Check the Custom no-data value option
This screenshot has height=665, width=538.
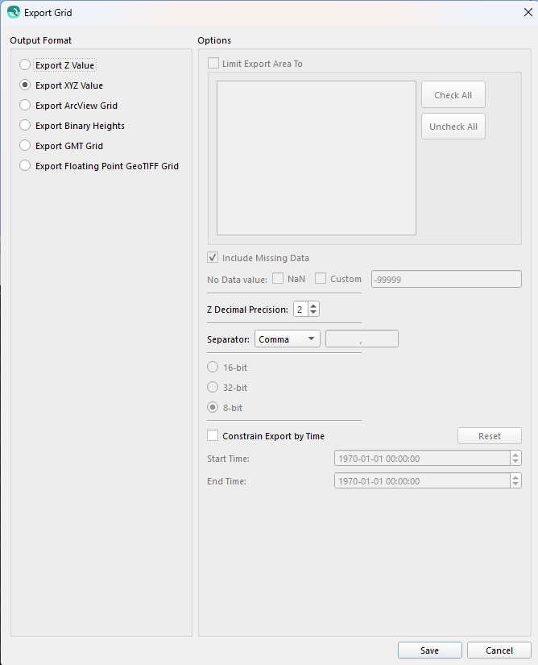[321, 279]
